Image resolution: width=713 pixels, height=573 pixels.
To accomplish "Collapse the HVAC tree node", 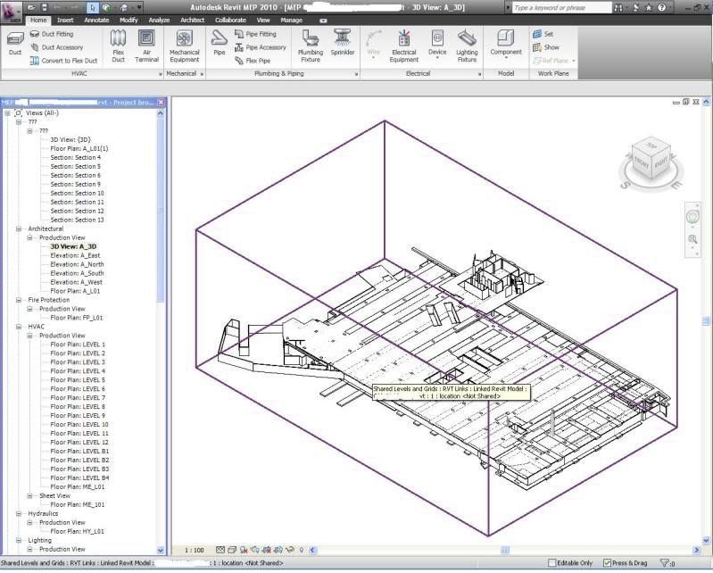I will click(x=19, y=327).
